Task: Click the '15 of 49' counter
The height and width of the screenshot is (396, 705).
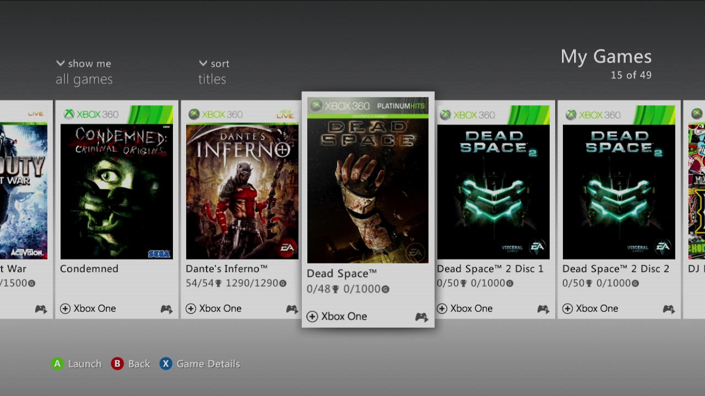Action: point(631,75)
